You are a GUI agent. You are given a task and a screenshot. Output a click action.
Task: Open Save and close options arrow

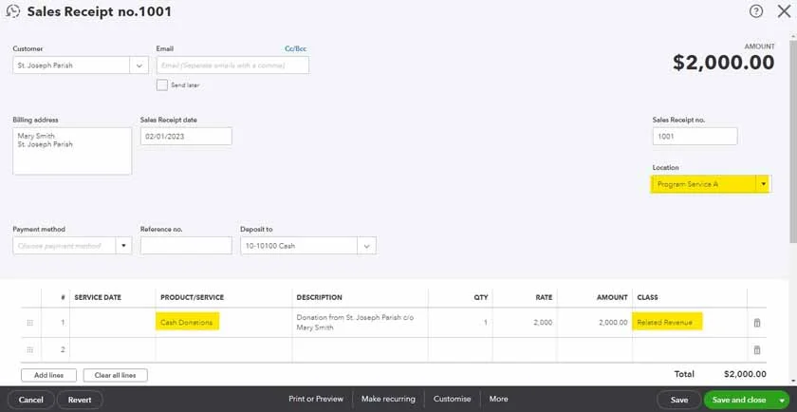tap(781, 401)
